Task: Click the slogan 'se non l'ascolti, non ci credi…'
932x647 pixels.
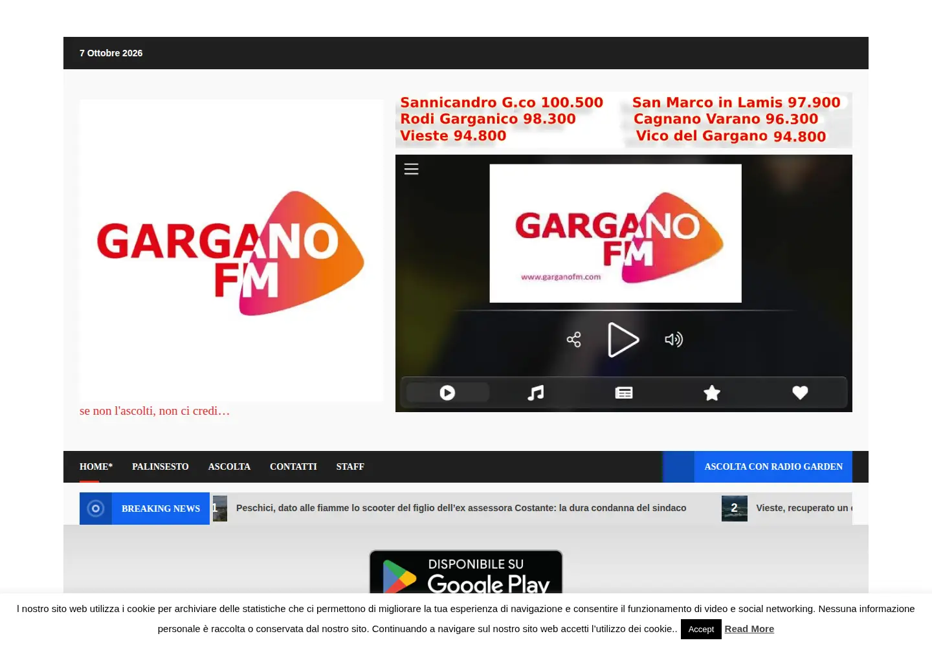Action: point(155,411)
